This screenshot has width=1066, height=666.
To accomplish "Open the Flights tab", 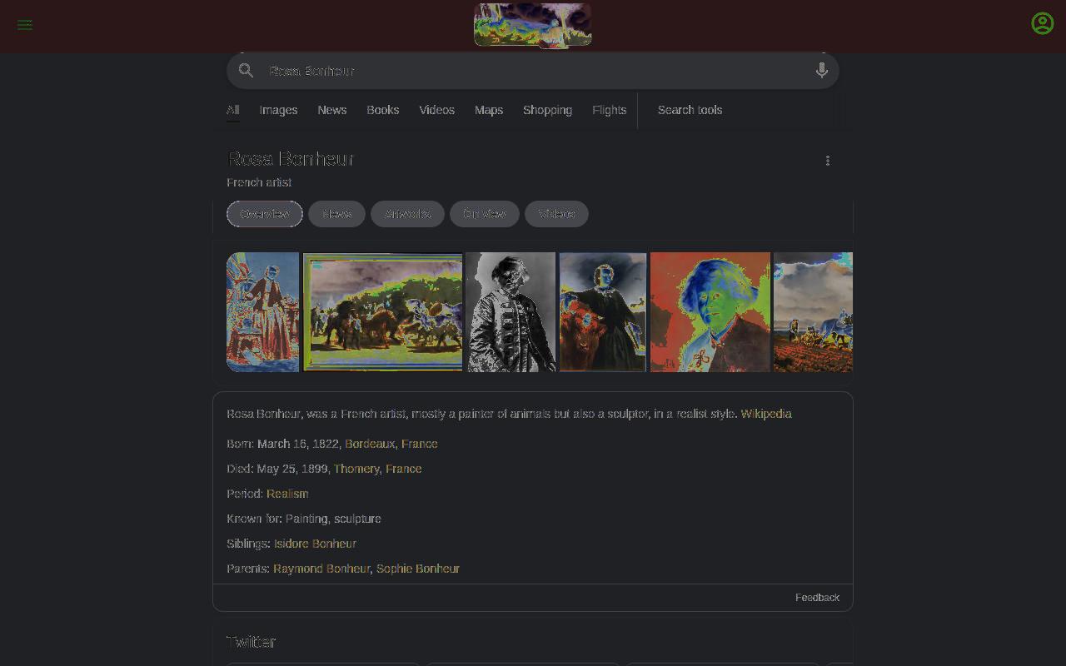I will [x=610, y=110].
